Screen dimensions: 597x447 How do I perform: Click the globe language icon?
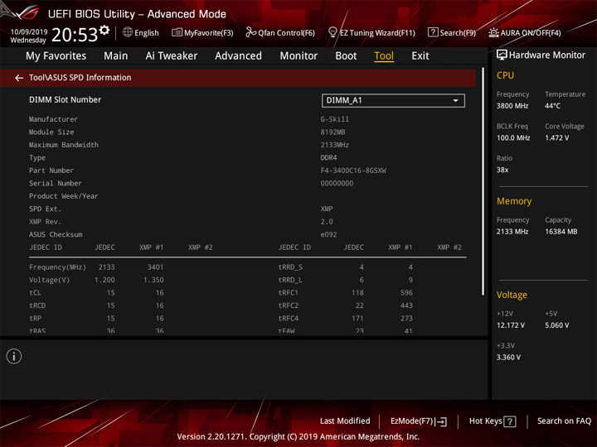(128, 32)
